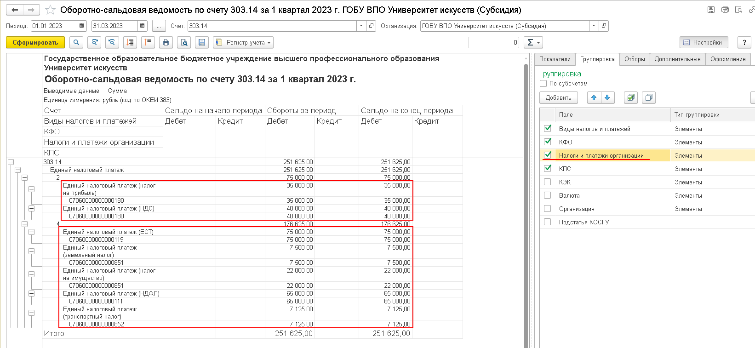
Task: Switch to the Дополнительные tab
Action: (677, 59)
